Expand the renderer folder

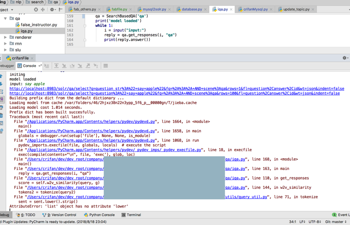click(x=5, y=37)
